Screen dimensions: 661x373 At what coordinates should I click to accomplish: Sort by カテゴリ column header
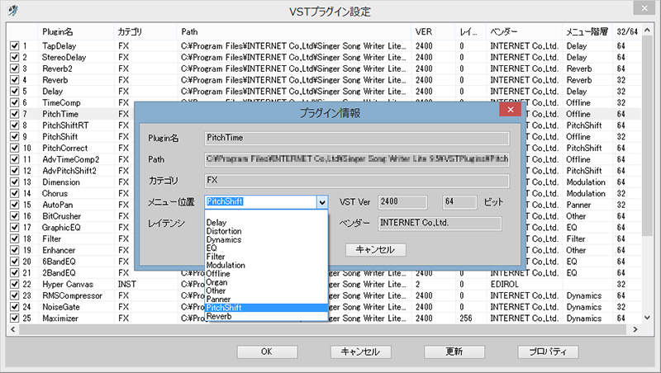[145, 31]
